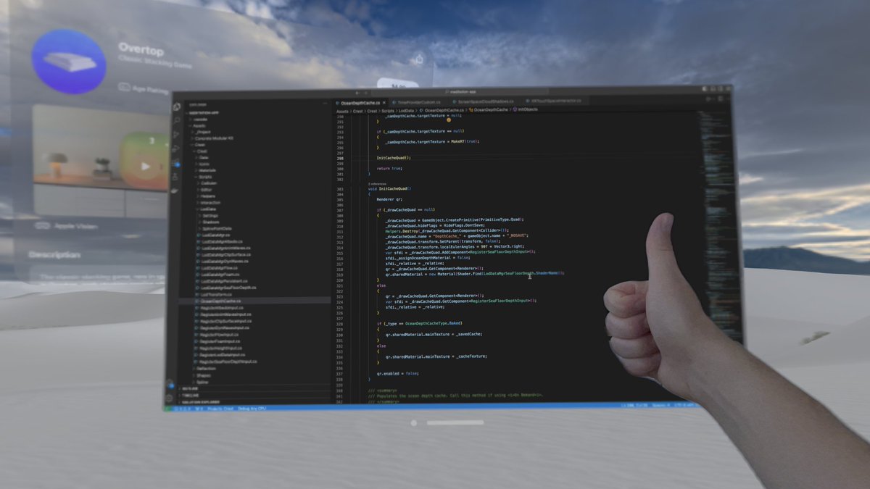Click the Overtop app icon in background window
The image size is (870, 489).
pos(69,62)
